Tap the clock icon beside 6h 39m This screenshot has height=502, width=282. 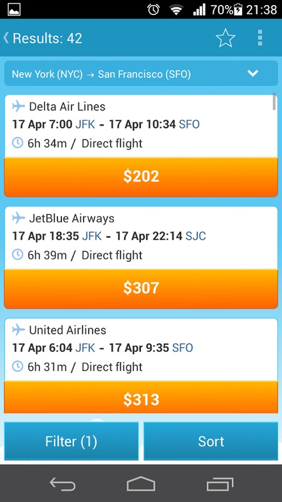[x=18, y=255]
